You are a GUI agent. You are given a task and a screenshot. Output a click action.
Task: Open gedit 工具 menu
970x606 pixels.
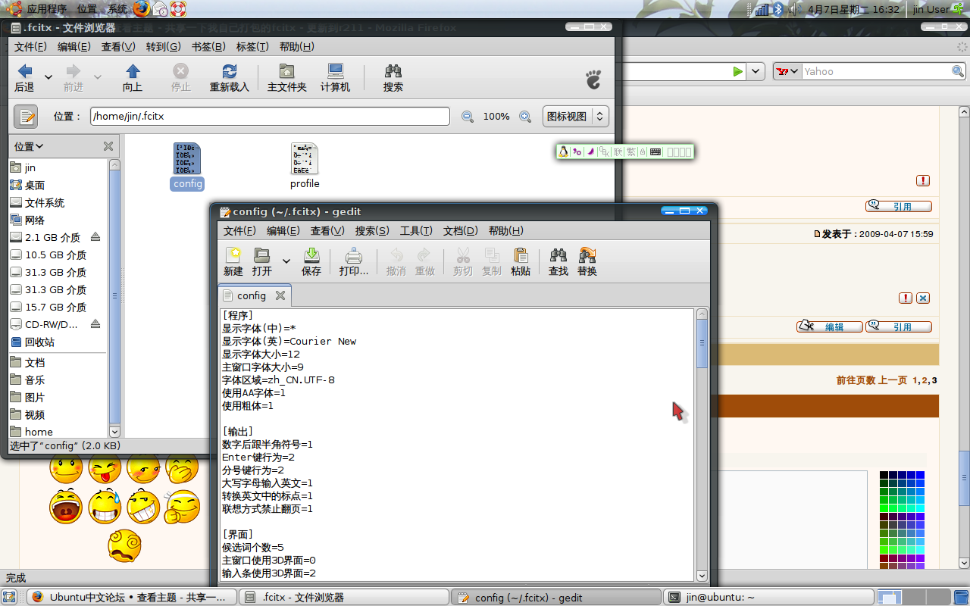[416, 231]
